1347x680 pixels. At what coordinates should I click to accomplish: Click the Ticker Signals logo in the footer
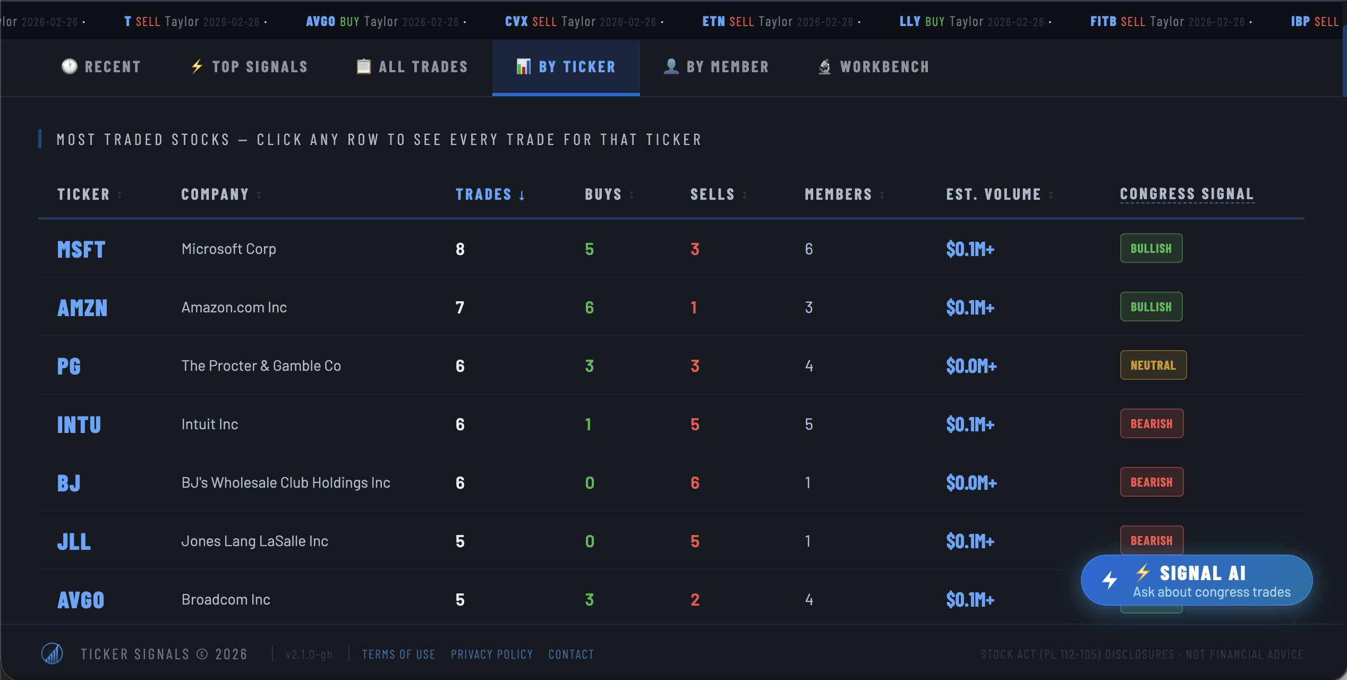point(53,654)
